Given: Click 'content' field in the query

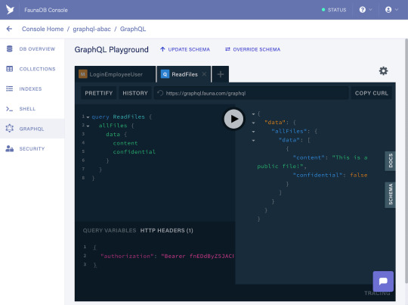Looking at the screenshot, I should point(125,143).
